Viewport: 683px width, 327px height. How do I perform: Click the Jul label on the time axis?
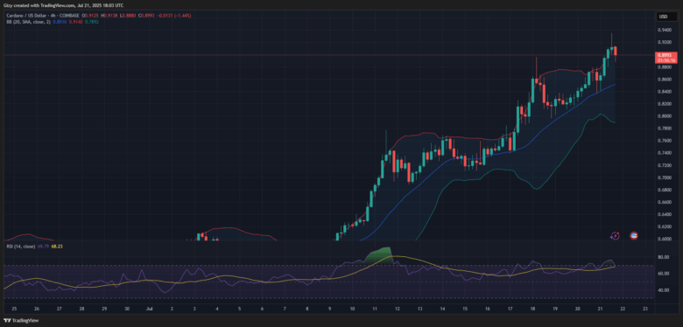149,309
